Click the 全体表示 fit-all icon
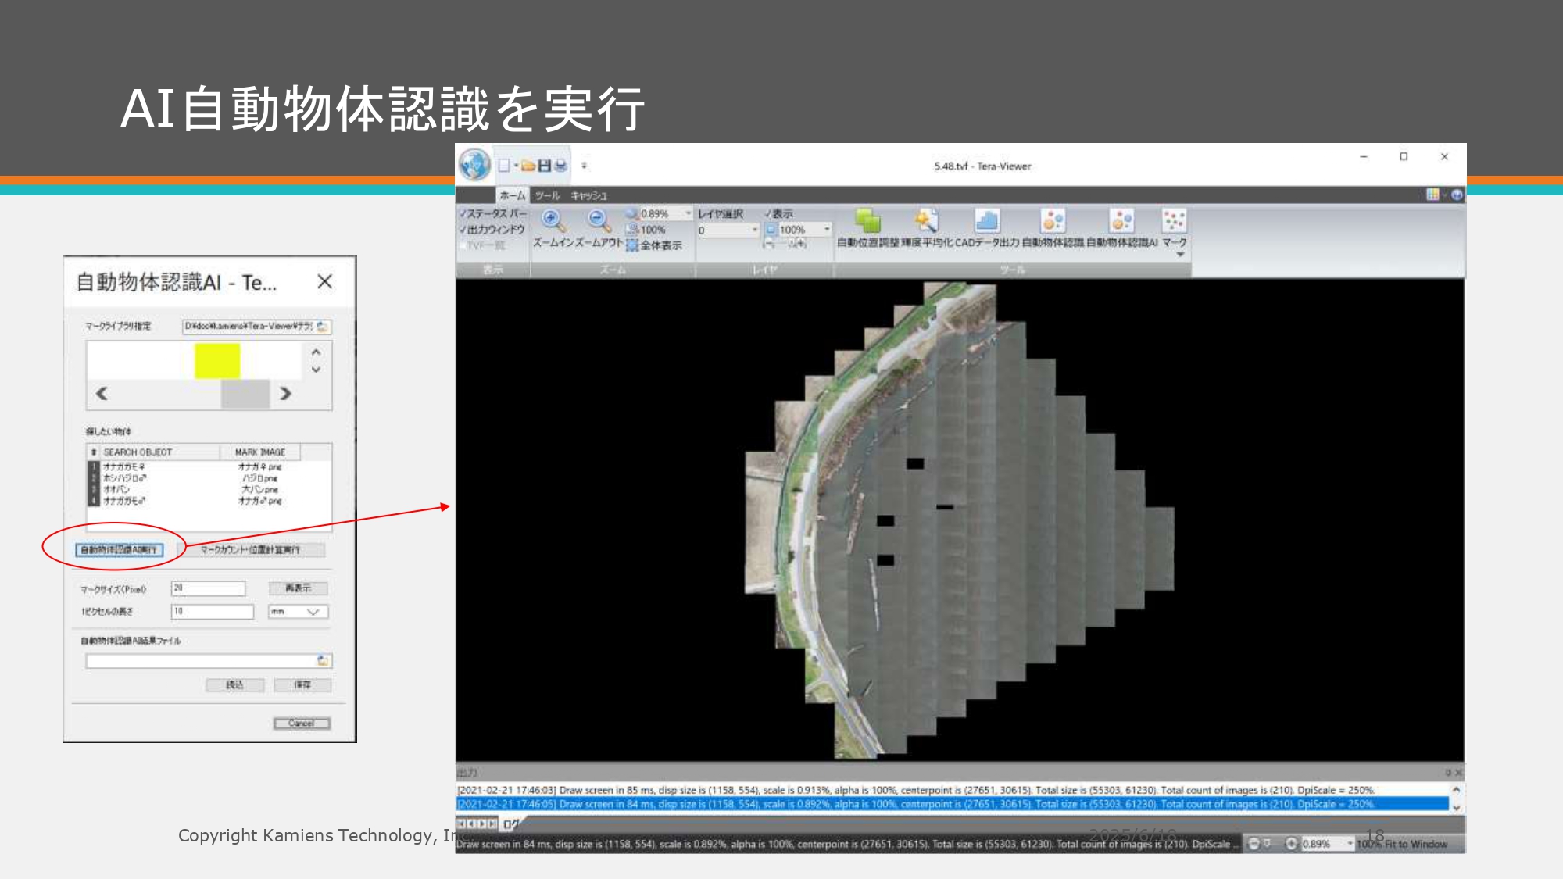The height and width of the screenshot is (879, 1563). (632, 246)
